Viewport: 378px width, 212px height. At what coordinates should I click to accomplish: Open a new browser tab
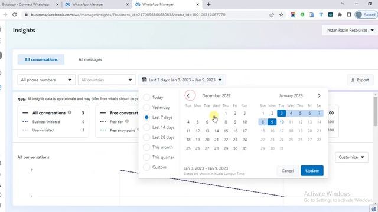pos(208,4)
